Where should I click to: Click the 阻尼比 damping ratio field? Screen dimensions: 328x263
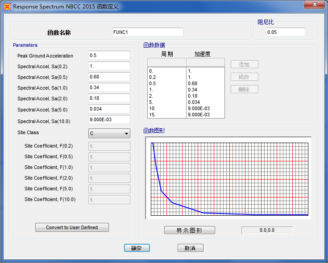(x=285, y=32)
